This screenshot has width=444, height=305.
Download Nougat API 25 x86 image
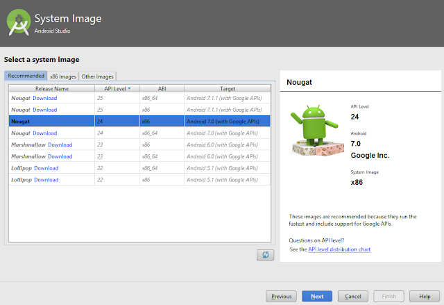tap(45, 110)
